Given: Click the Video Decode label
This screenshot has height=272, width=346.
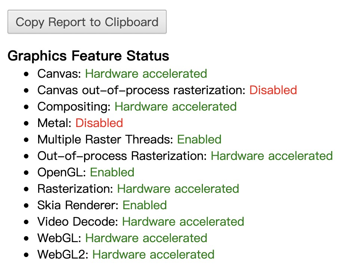Looking at the screenshot, I should (78, 222).
